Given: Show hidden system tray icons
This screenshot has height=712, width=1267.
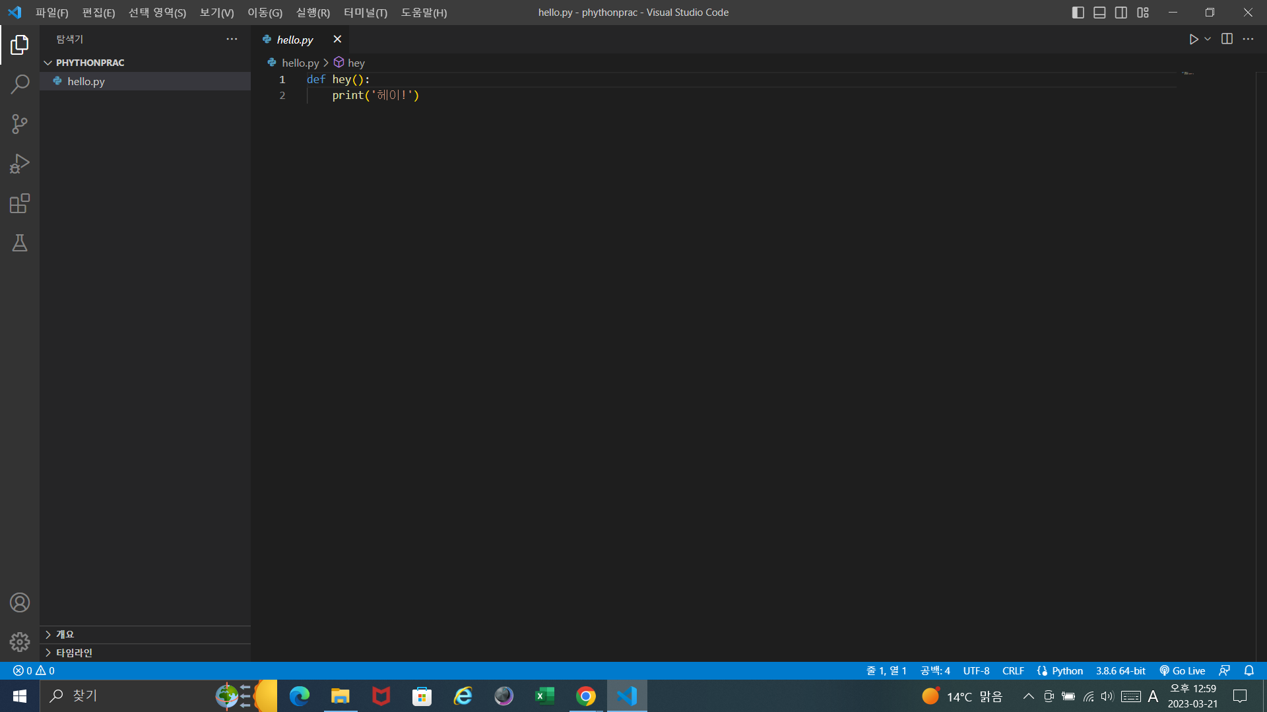Looking at the screenshot, I should pos(1028,696).
